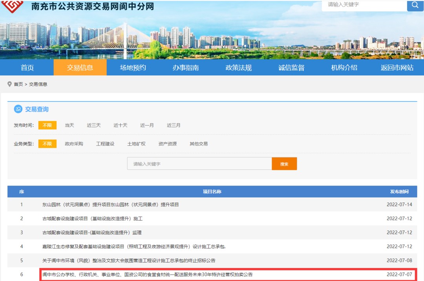Click the keyword input field beside 搜索

pyautogui.click(x=199, y=164)
